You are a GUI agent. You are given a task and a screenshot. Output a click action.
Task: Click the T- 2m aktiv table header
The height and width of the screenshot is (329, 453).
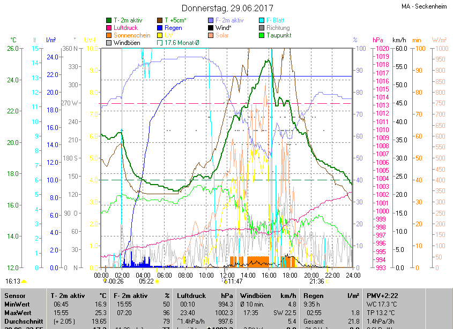coord(68,295)
